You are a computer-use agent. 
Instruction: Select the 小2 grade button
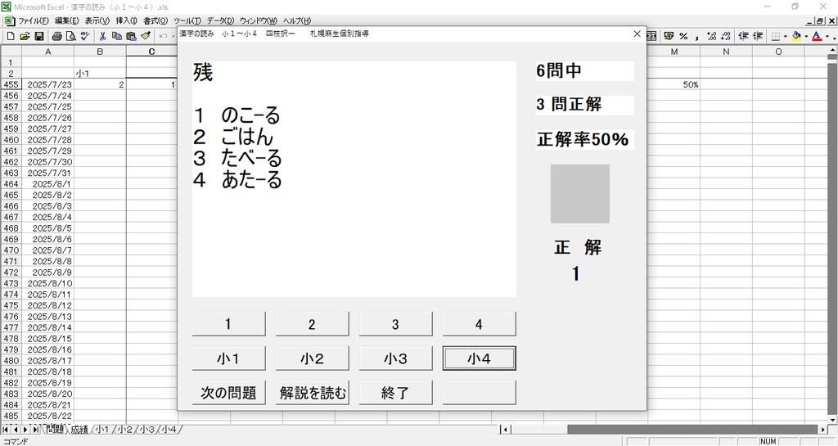312,358
